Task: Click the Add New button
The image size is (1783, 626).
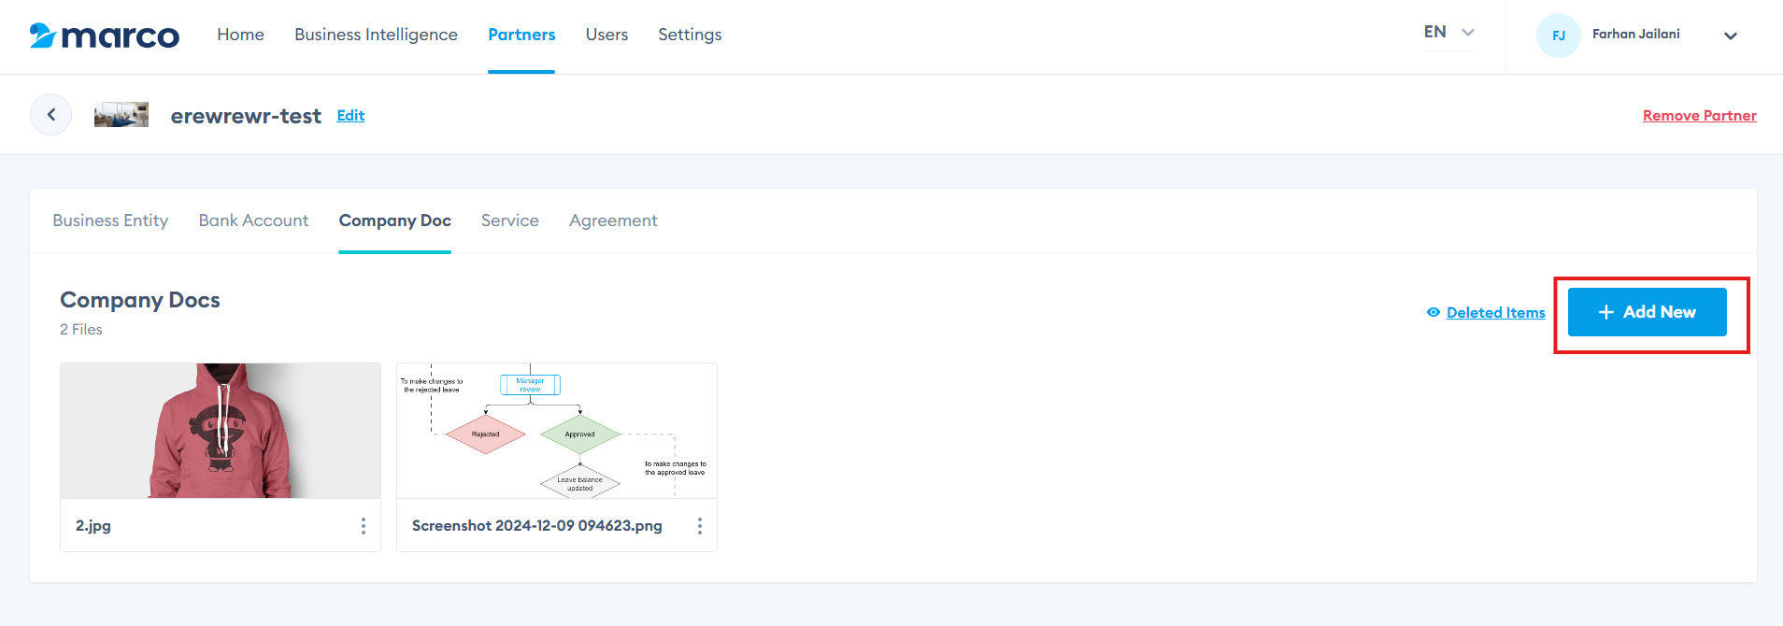Action: click(1647, 312)
